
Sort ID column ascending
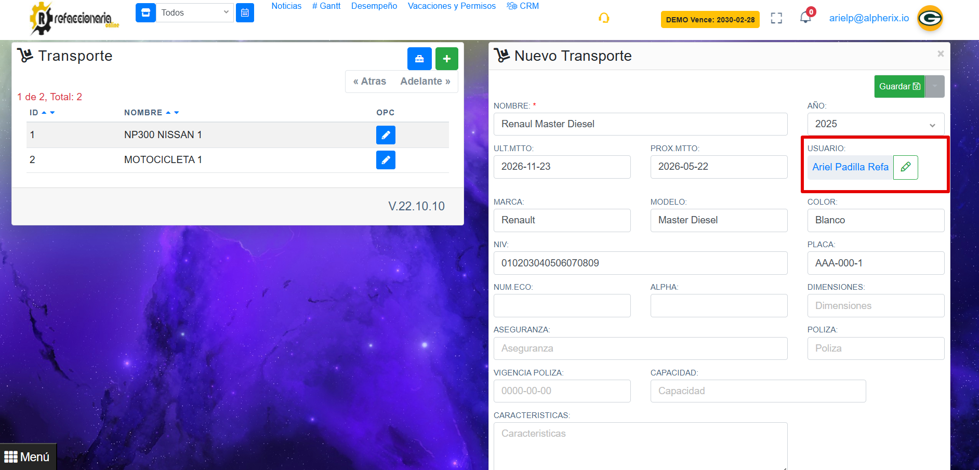click(44, 113)
